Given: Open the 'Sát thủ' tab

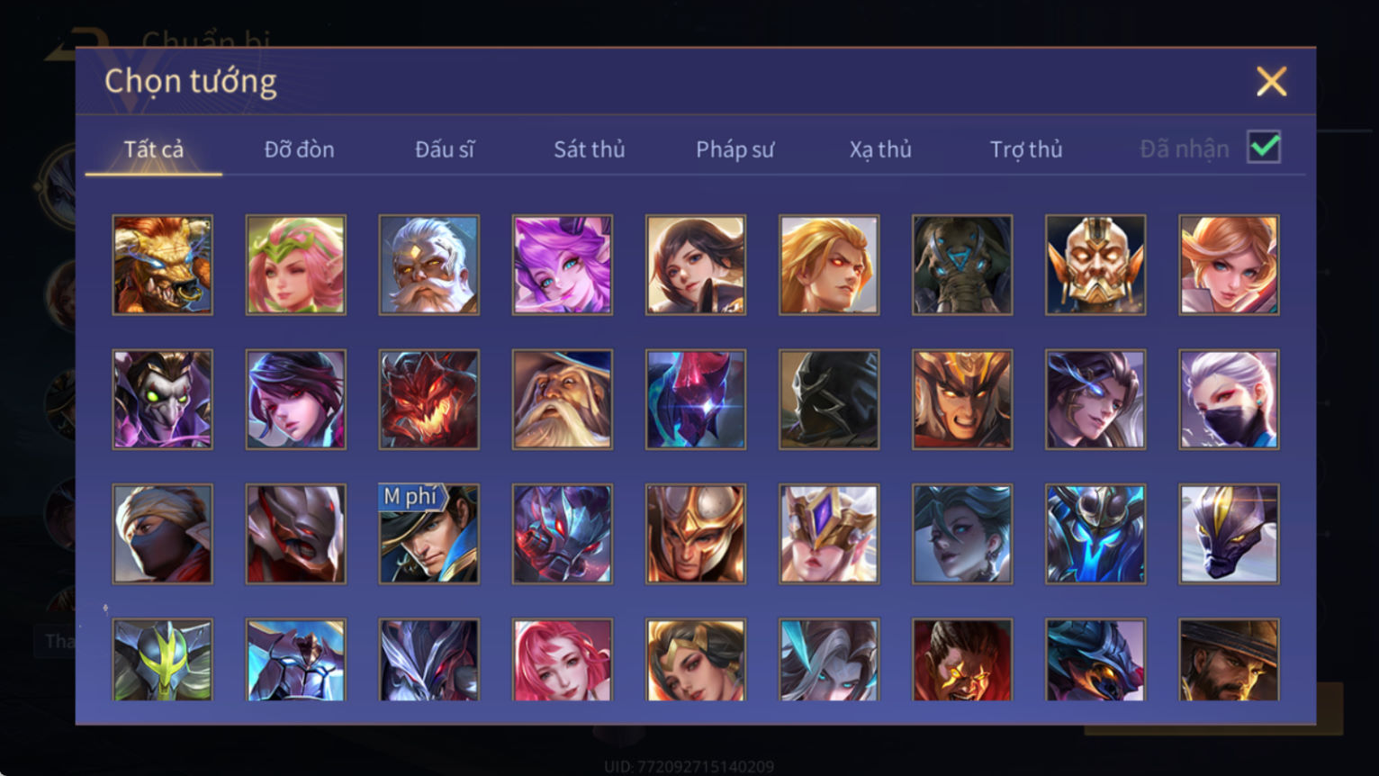Looking at the screenshot, I should point(590,149).
